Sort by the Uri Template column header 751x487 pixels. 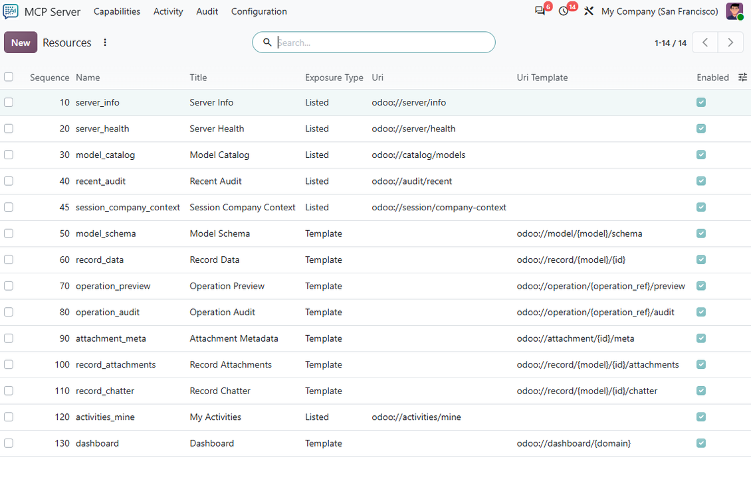[x=542, y=78]
